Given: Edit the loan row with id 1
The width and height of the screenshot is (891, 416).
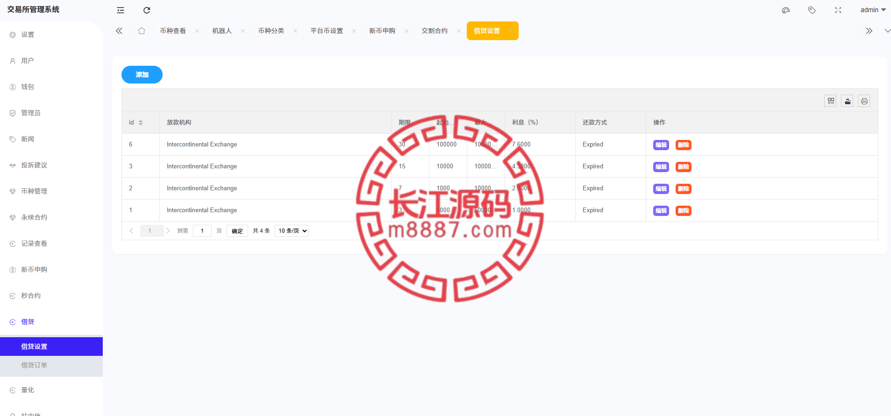Looking at the screenshot, I should coord(661,211).
